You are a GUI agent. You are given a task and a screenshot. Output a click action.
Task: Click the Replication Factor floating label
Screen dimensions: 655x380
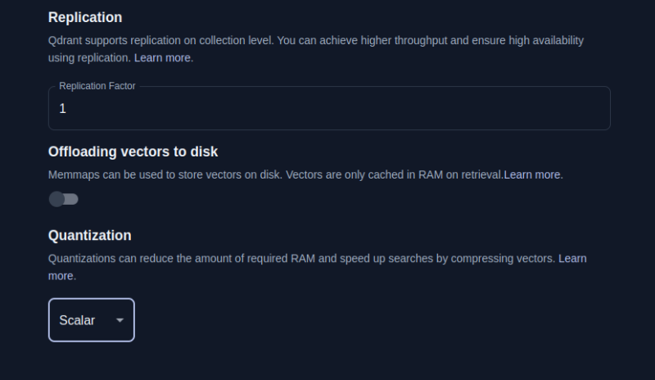(97, 85)
